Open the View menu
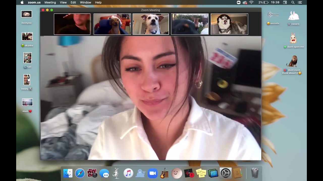This screenshot has width=323, height=181. [63, 3]
